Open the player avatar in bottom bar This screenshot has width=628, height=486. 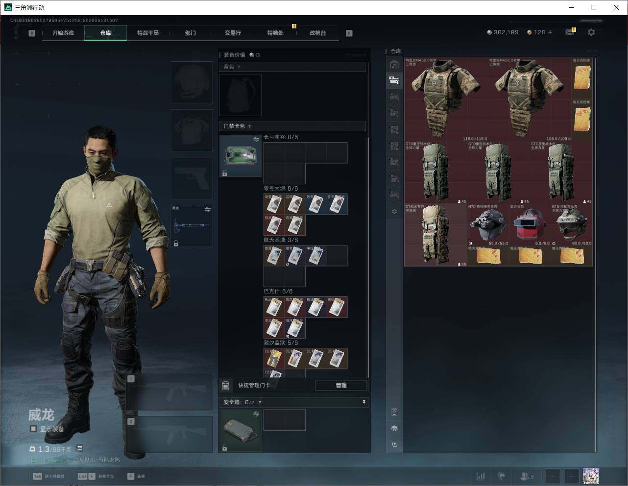(591, 476)
